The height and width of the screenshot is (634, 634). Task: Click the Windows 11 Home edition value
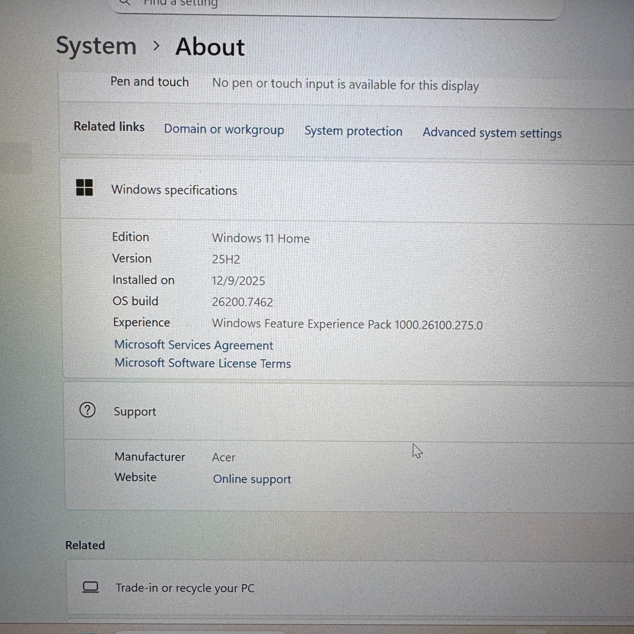pos(261,238)
